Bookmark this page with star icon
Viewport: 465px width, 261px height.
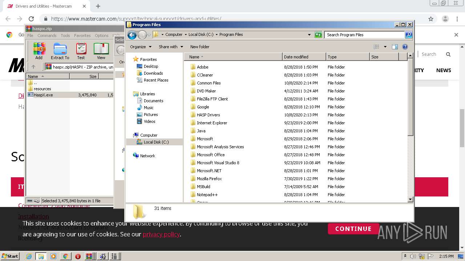(x=431, y=19)
